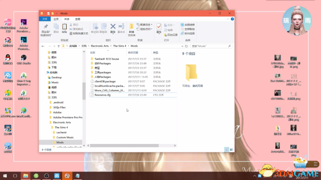Image resolution: width=321 pixels, height=180 pixels.
Task: Click the search magnifier icon
Action: (230, 46)
